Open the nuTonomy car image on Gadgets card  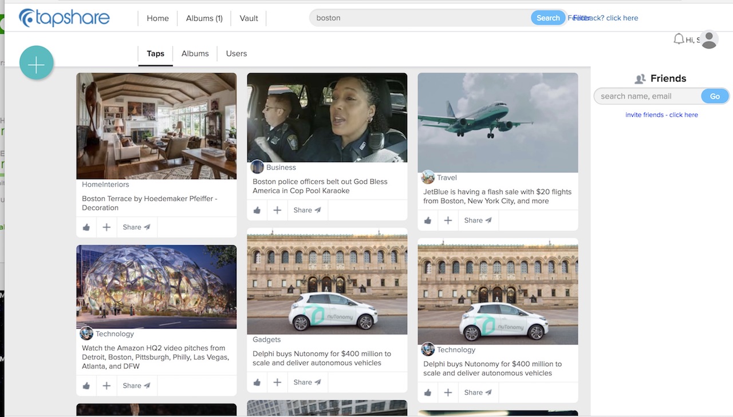pyautogui.click(x=327, y=281)
